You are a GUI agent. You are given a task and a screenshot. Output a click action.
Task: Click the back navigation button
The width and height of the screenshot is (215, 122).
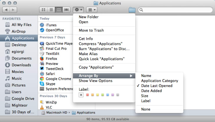[6, 10]
